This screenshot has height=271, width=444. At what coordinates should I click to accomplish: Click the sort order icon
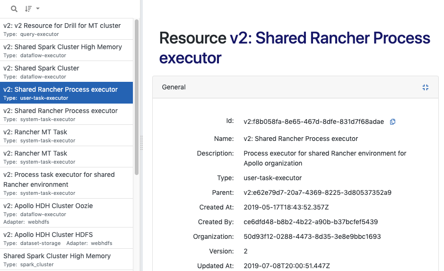(x=28, y=9)
